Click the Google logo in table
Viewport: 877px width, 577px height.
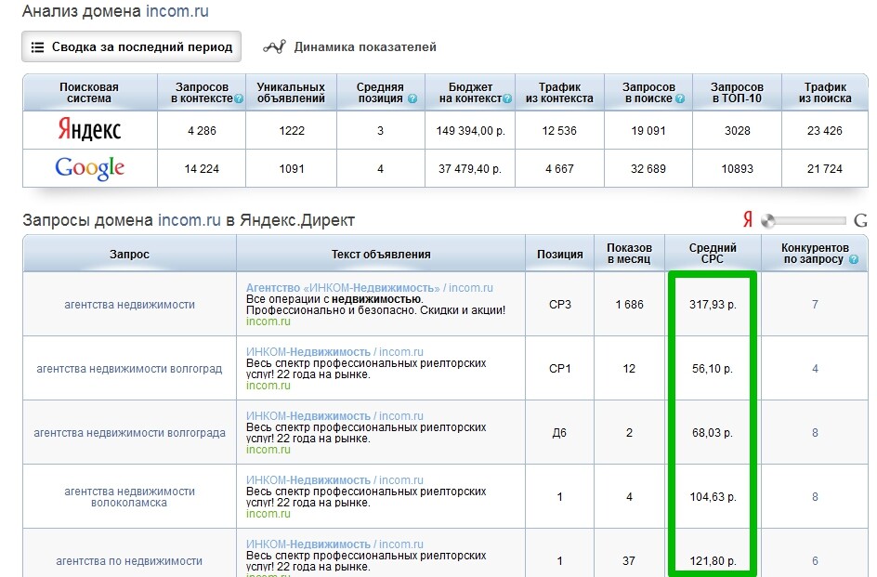pos(89,168)
